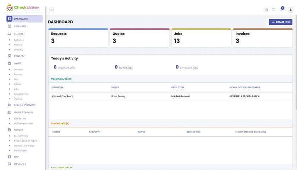301x170 pixels.
Task: Open Property Daily Report link
Action: (24, 146)
